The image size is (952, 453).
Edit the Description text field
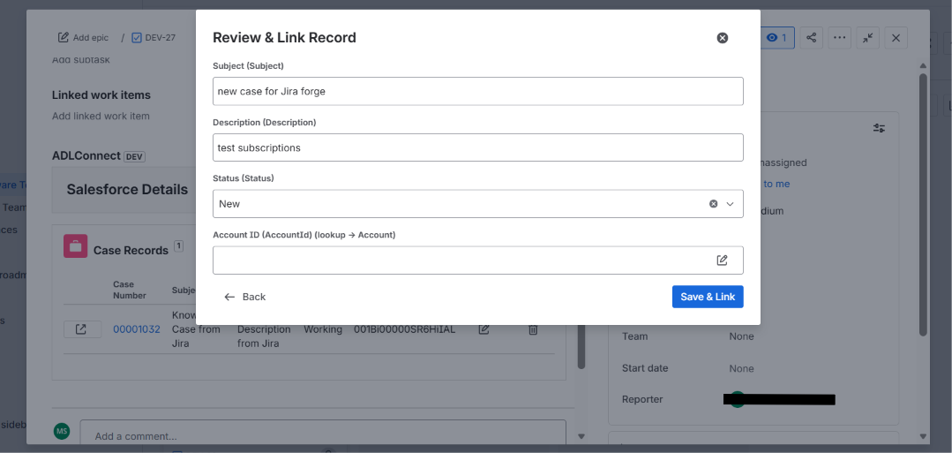coord(478,147)
